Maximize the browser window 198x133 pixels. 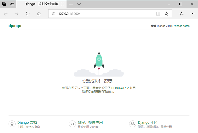coord(181,4)
